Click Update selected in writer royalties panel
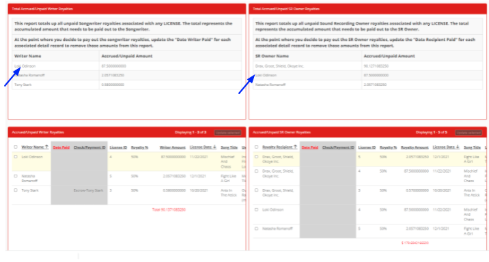489x262 pixels. pyautogui.click(x=227, y=133)
